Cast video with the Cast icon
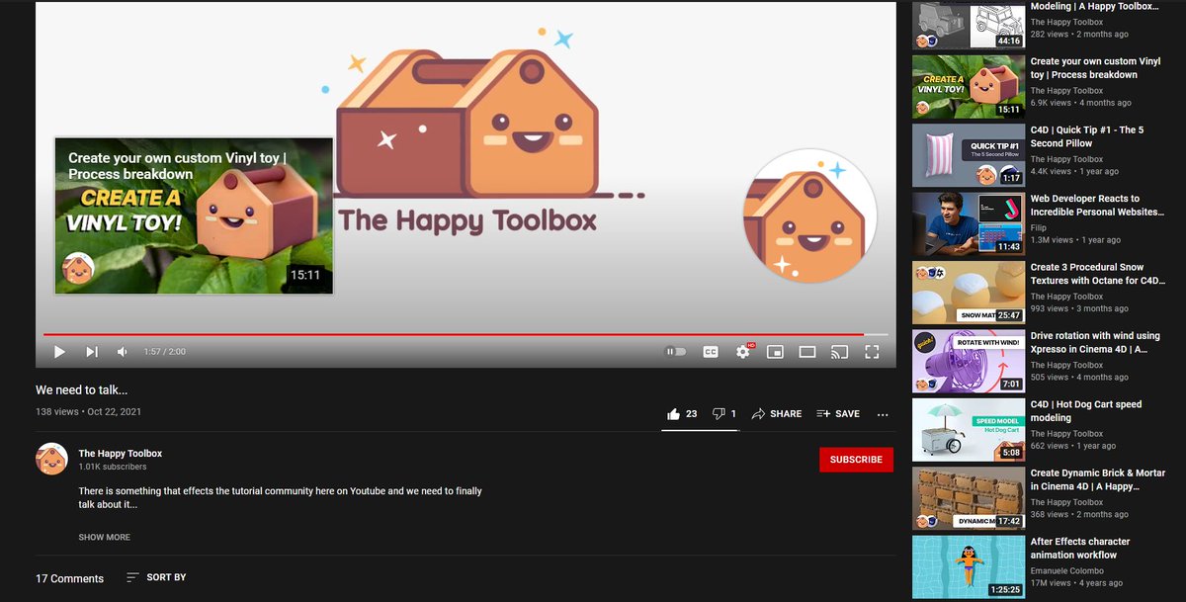 [839, 351]
